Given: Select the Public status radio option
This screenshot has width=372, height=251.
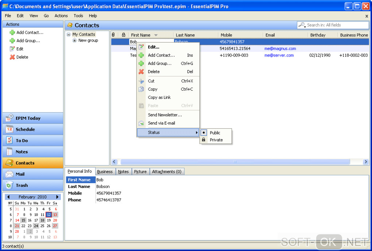Looking at the screenshot, I should click(x=215, y=133).
